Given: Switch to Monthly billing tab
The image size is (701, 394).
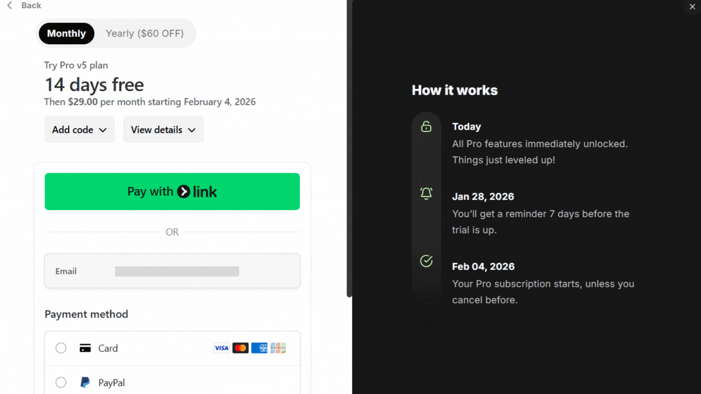Looking at the screenshot, I should (66, 34).
